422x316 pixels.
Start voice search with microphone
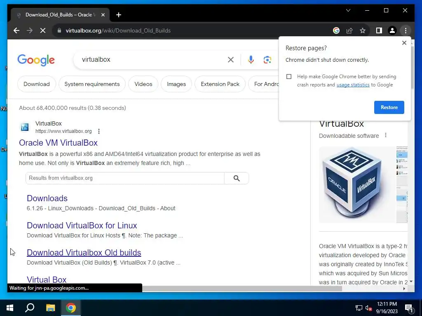coord(251,60)
